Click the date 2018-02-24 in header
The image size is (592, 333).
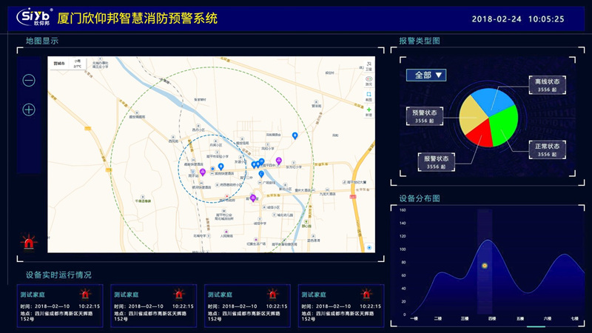(x=497, y=19)
